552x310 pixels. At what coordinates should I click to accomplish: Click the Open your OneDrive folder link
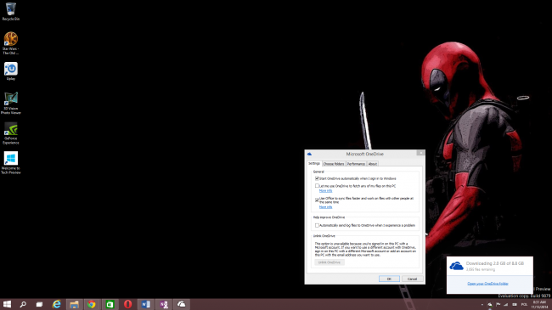[x=487, y=283]
